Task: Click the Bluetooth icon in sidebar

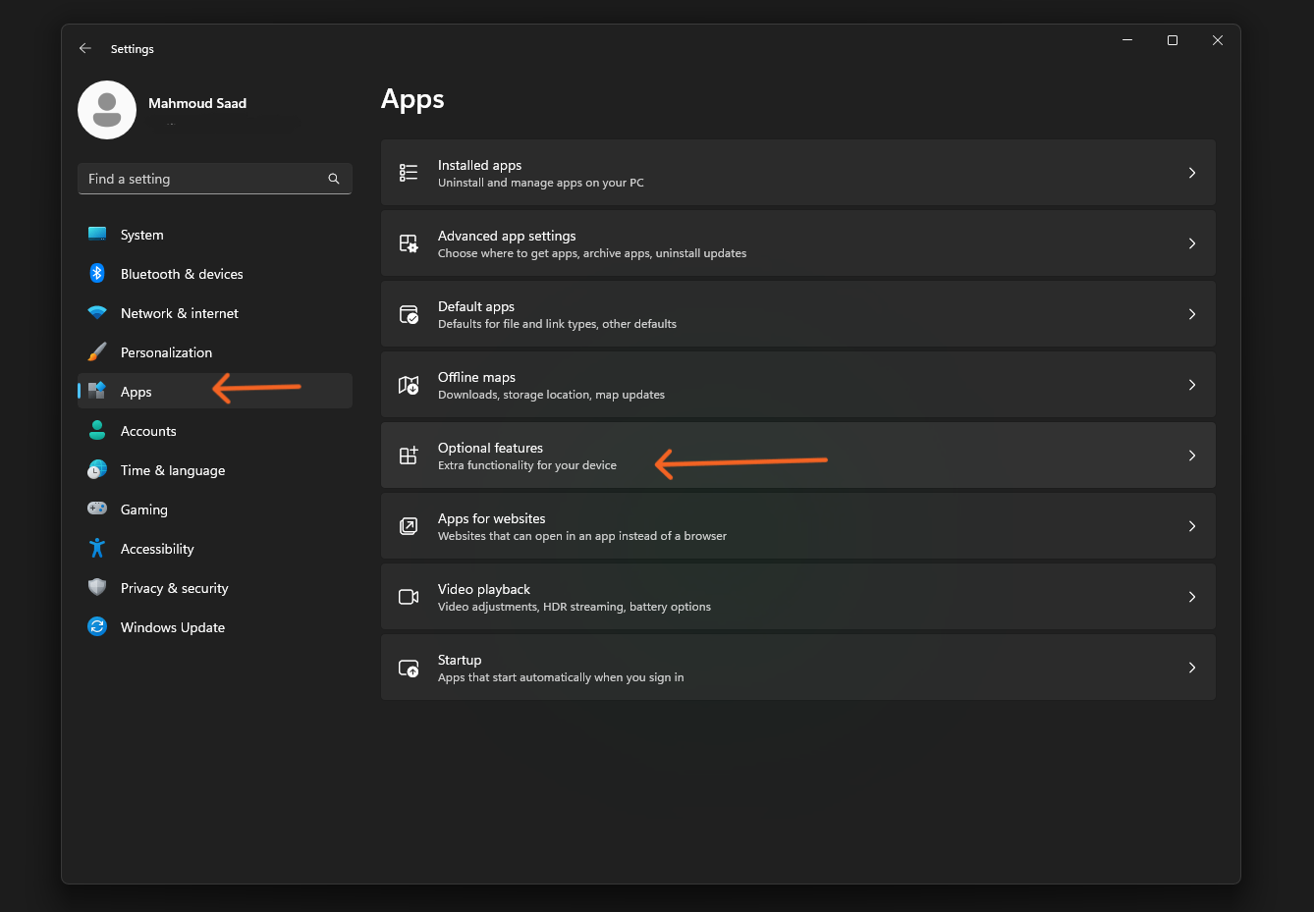Action: click(x=97, y=274)
